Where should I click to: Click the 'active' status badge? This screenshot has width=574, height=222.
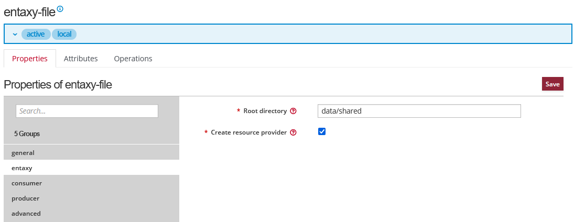(x=36, y=34)
